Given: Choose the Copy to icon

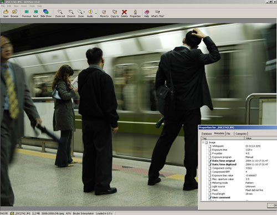Looking at the screenshot, I should (115, 13).
